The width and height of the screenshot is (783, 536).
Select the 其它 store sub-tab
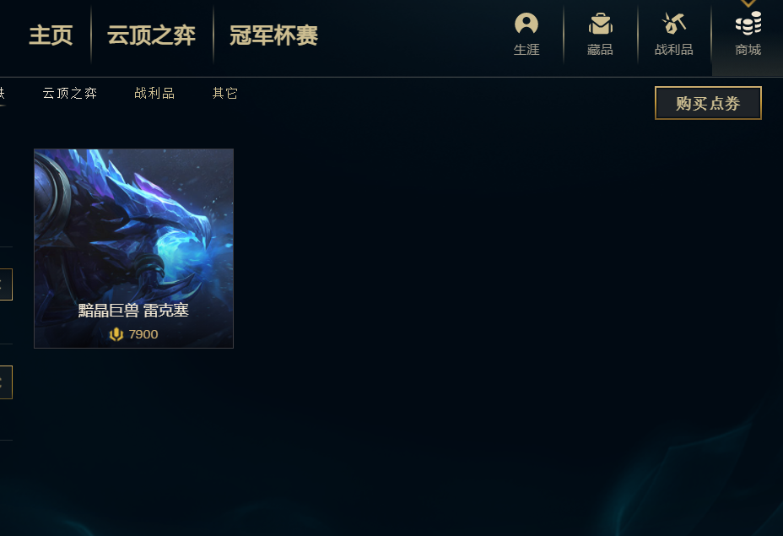pos(224,93)
